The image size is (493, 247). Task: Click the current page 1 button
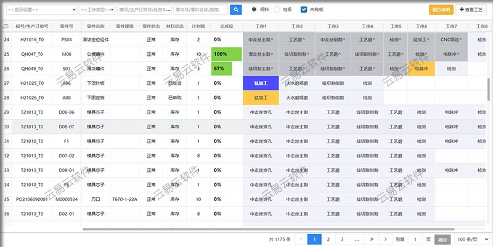314,240
